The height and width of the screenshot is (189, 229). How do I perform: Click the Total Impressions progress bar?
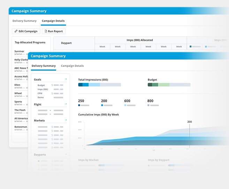coord(99,85)
